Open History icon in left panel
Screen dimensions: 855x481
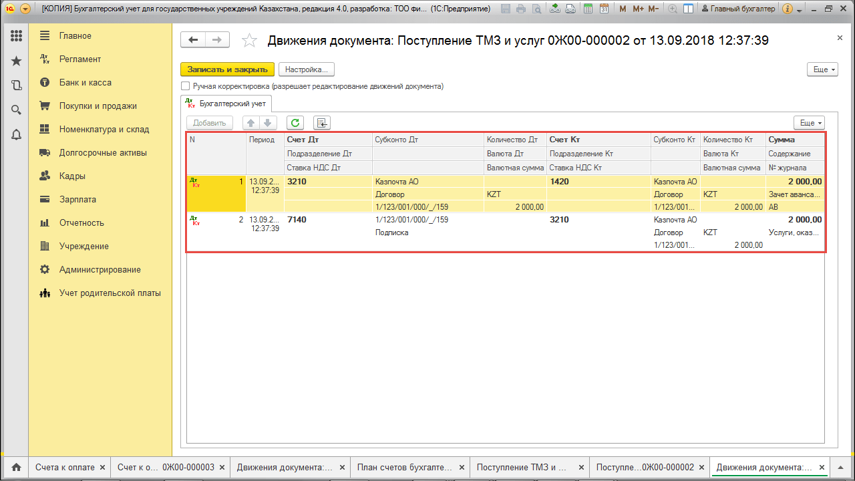coord(16,86)
